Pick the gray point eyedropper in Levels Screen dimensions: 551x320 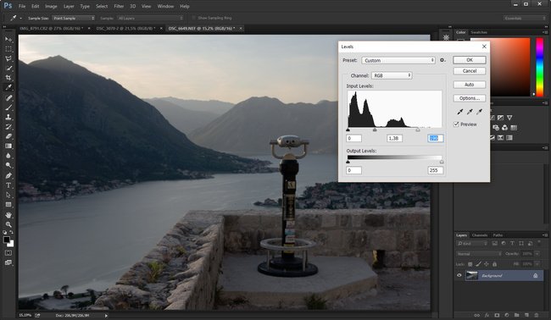[470, 112]
